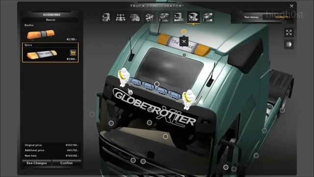Click the New total value
The image size is (314, 177).
(x=72, y=156)
